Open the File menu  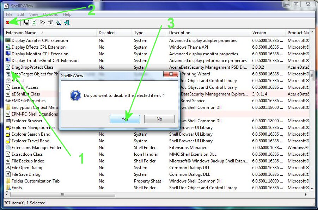[9, 14]
